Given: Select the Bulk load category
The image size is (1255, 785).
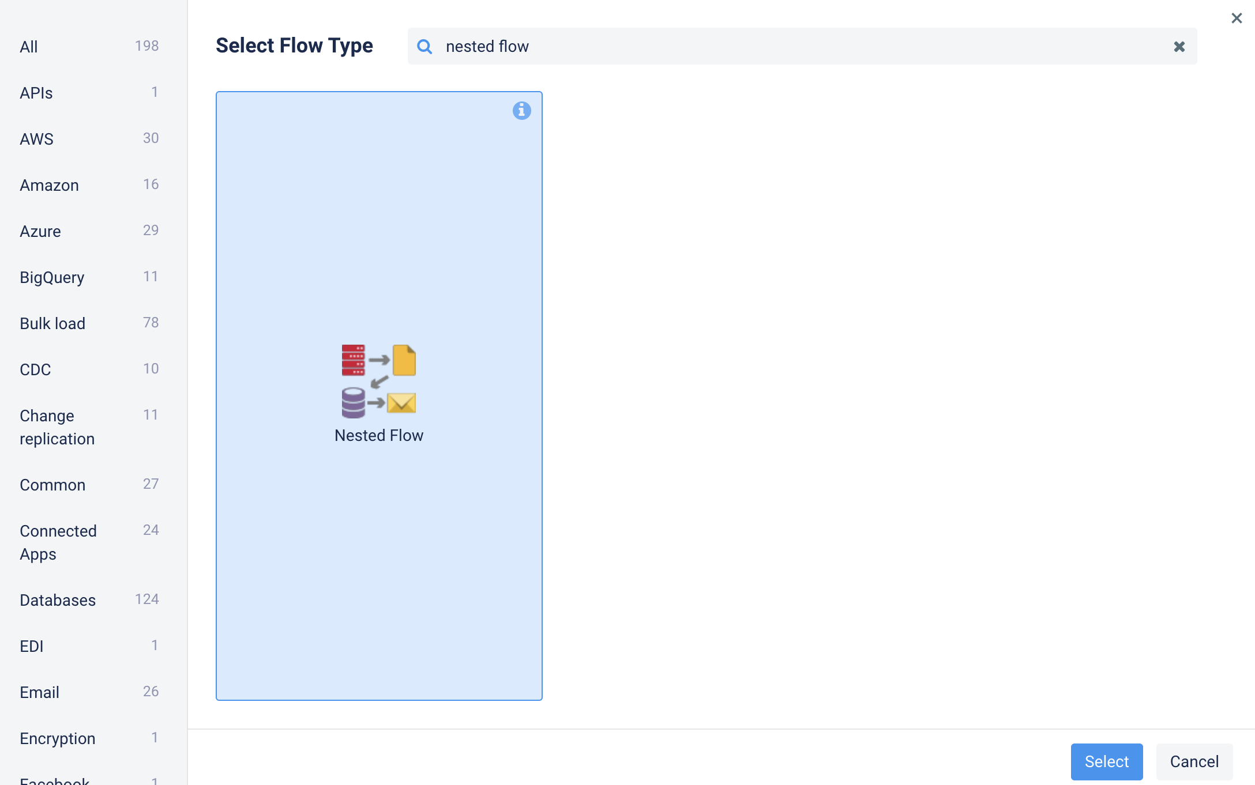Looking at the screenshot, I should tap(52, 323).
